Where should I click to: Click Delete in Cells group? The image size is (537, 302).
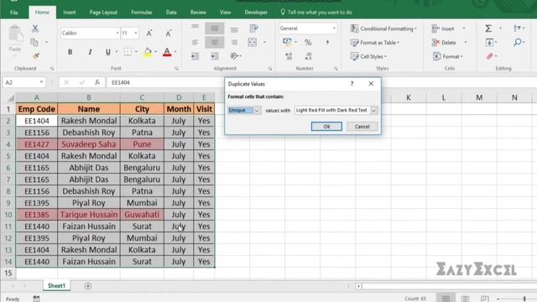click(x=444, y=43)
